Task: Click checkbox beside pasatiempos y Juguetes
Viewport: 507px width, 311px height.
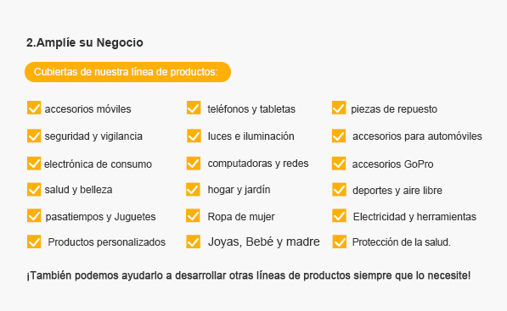Action: [x=34, y=216]
